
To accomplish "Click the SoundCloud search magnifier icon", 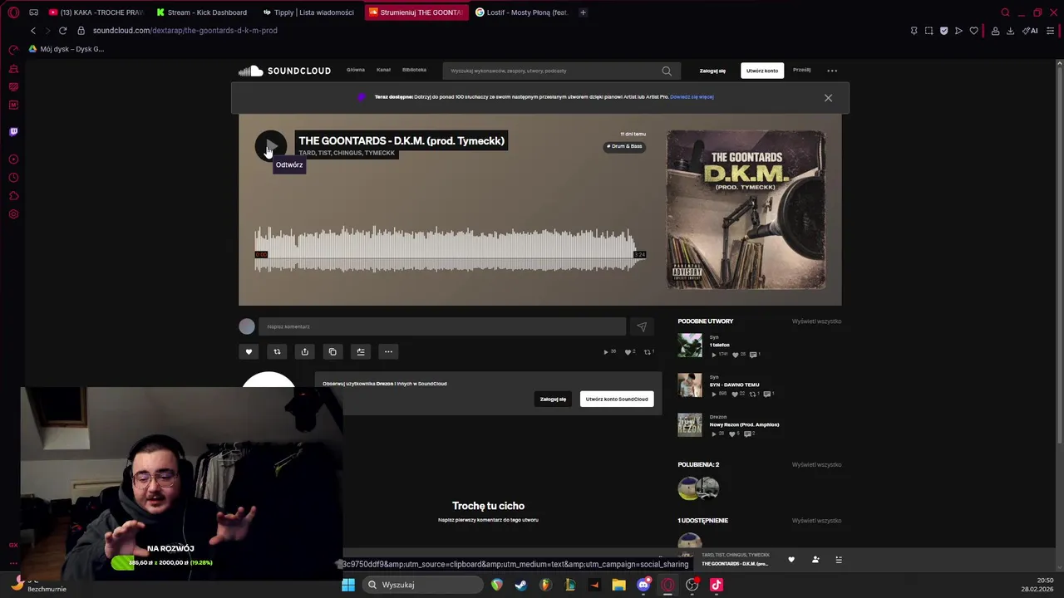I will coord(667,71).
